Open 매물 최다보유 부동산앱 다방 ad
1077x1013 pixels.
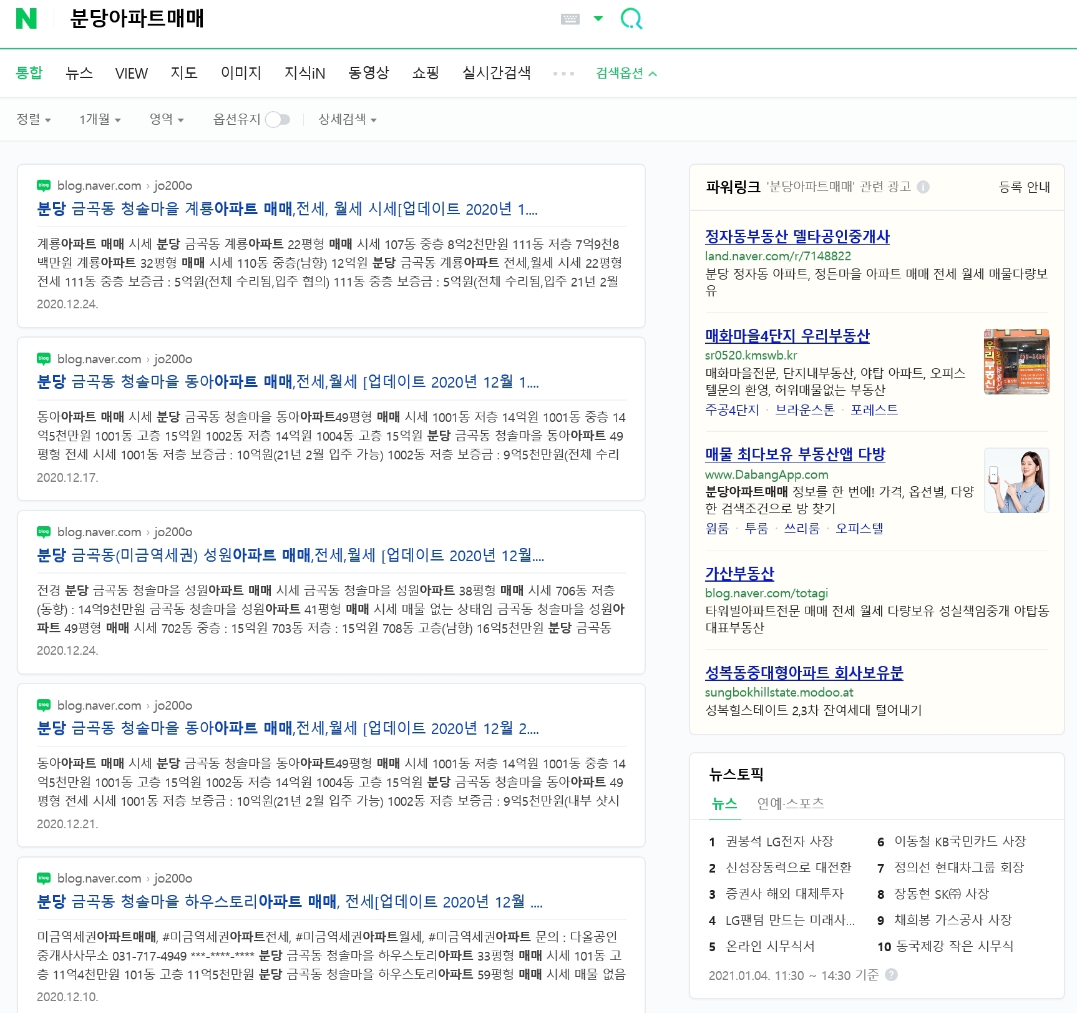pos(795,454)
